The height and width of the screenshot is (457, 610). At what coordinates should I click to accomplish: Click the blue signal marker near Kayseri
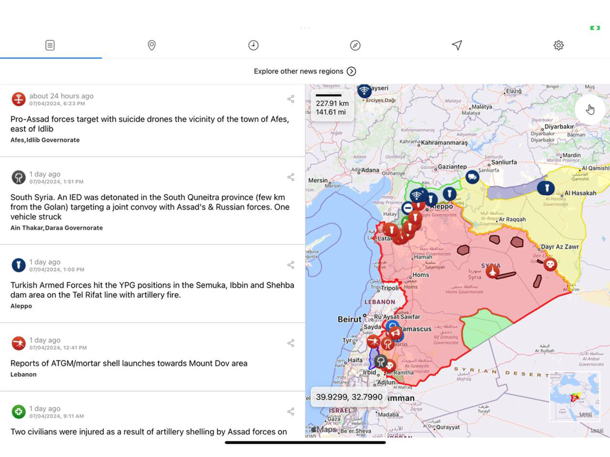tap(364, 91)
